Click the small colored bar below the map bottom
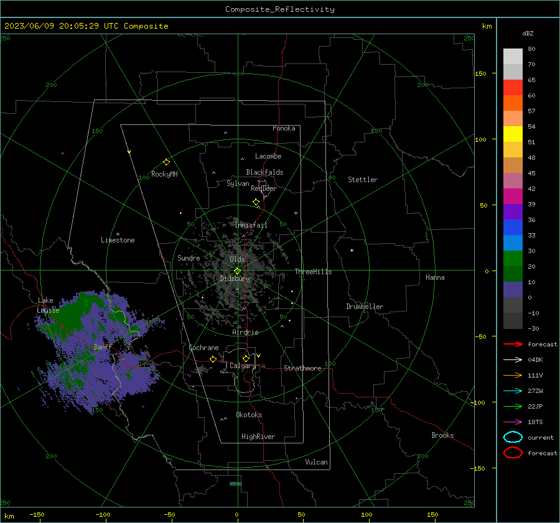The image size is (560, 523). click(235, 484)
